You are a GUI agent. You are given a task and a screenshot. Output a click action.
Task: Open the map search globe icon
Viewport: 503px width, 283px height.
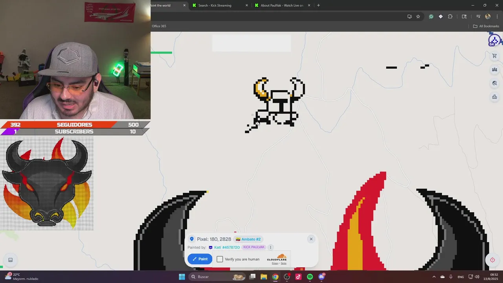(494, 83)
